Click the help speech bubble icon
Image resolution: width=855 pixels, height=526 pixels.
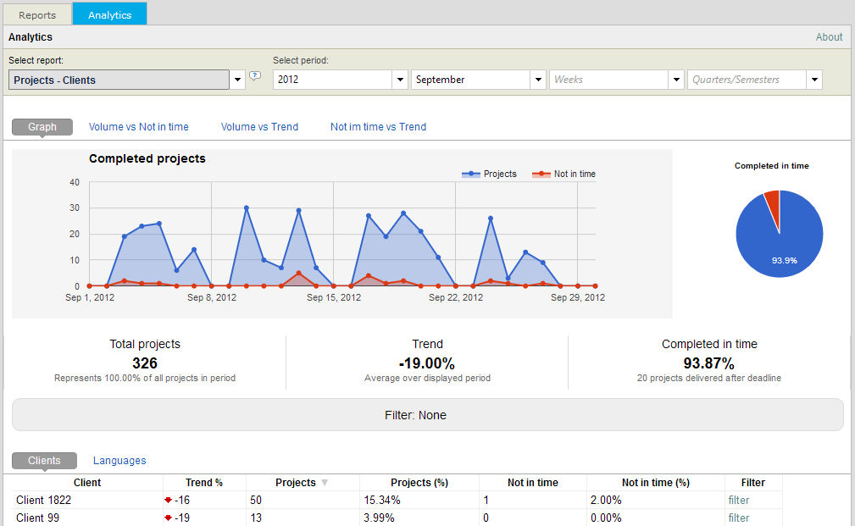coord(255,76)
